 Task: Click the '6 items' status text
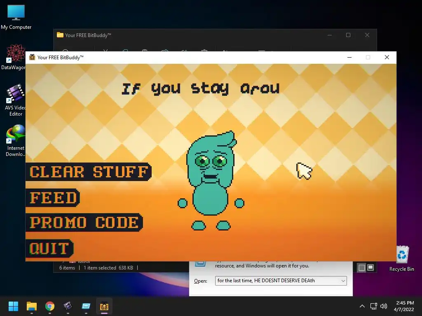[x=67, y=268]
